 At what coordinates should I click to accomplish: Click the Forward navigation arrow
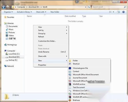click(x=7, y=7)
